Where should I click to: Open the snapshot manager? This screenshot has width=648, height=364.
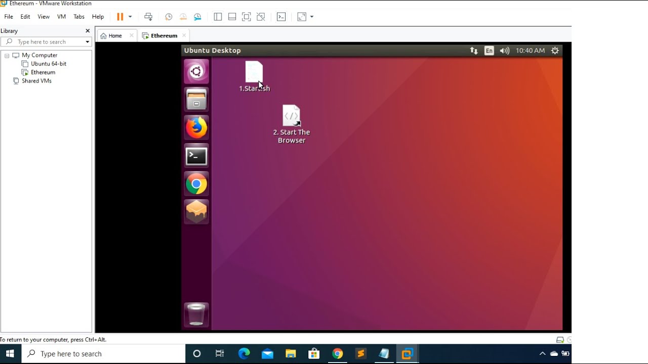[x=198, y=17]
